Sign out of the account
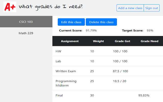Image resolution: width=163 pixels, height=102 pixels. [152, 8]
